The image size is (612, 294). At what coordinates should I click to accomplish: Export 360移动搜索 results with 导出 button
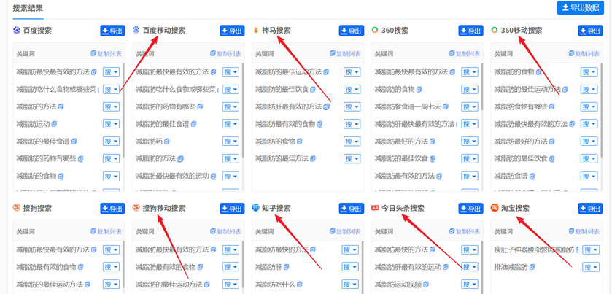tap(590, 31)
